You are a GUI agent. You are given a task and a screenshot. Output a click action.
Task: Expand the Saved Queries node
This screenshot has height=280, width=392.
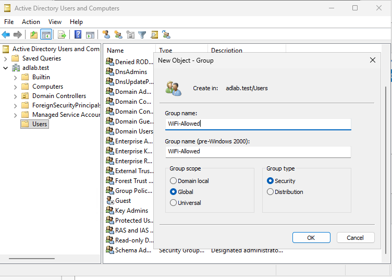click(6, 59)
